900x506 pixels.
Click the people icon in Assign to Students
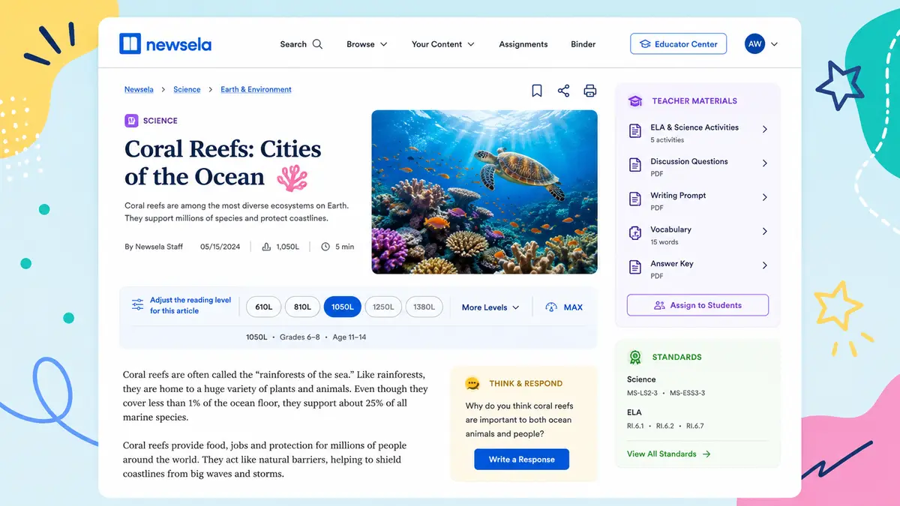[659, 305]
